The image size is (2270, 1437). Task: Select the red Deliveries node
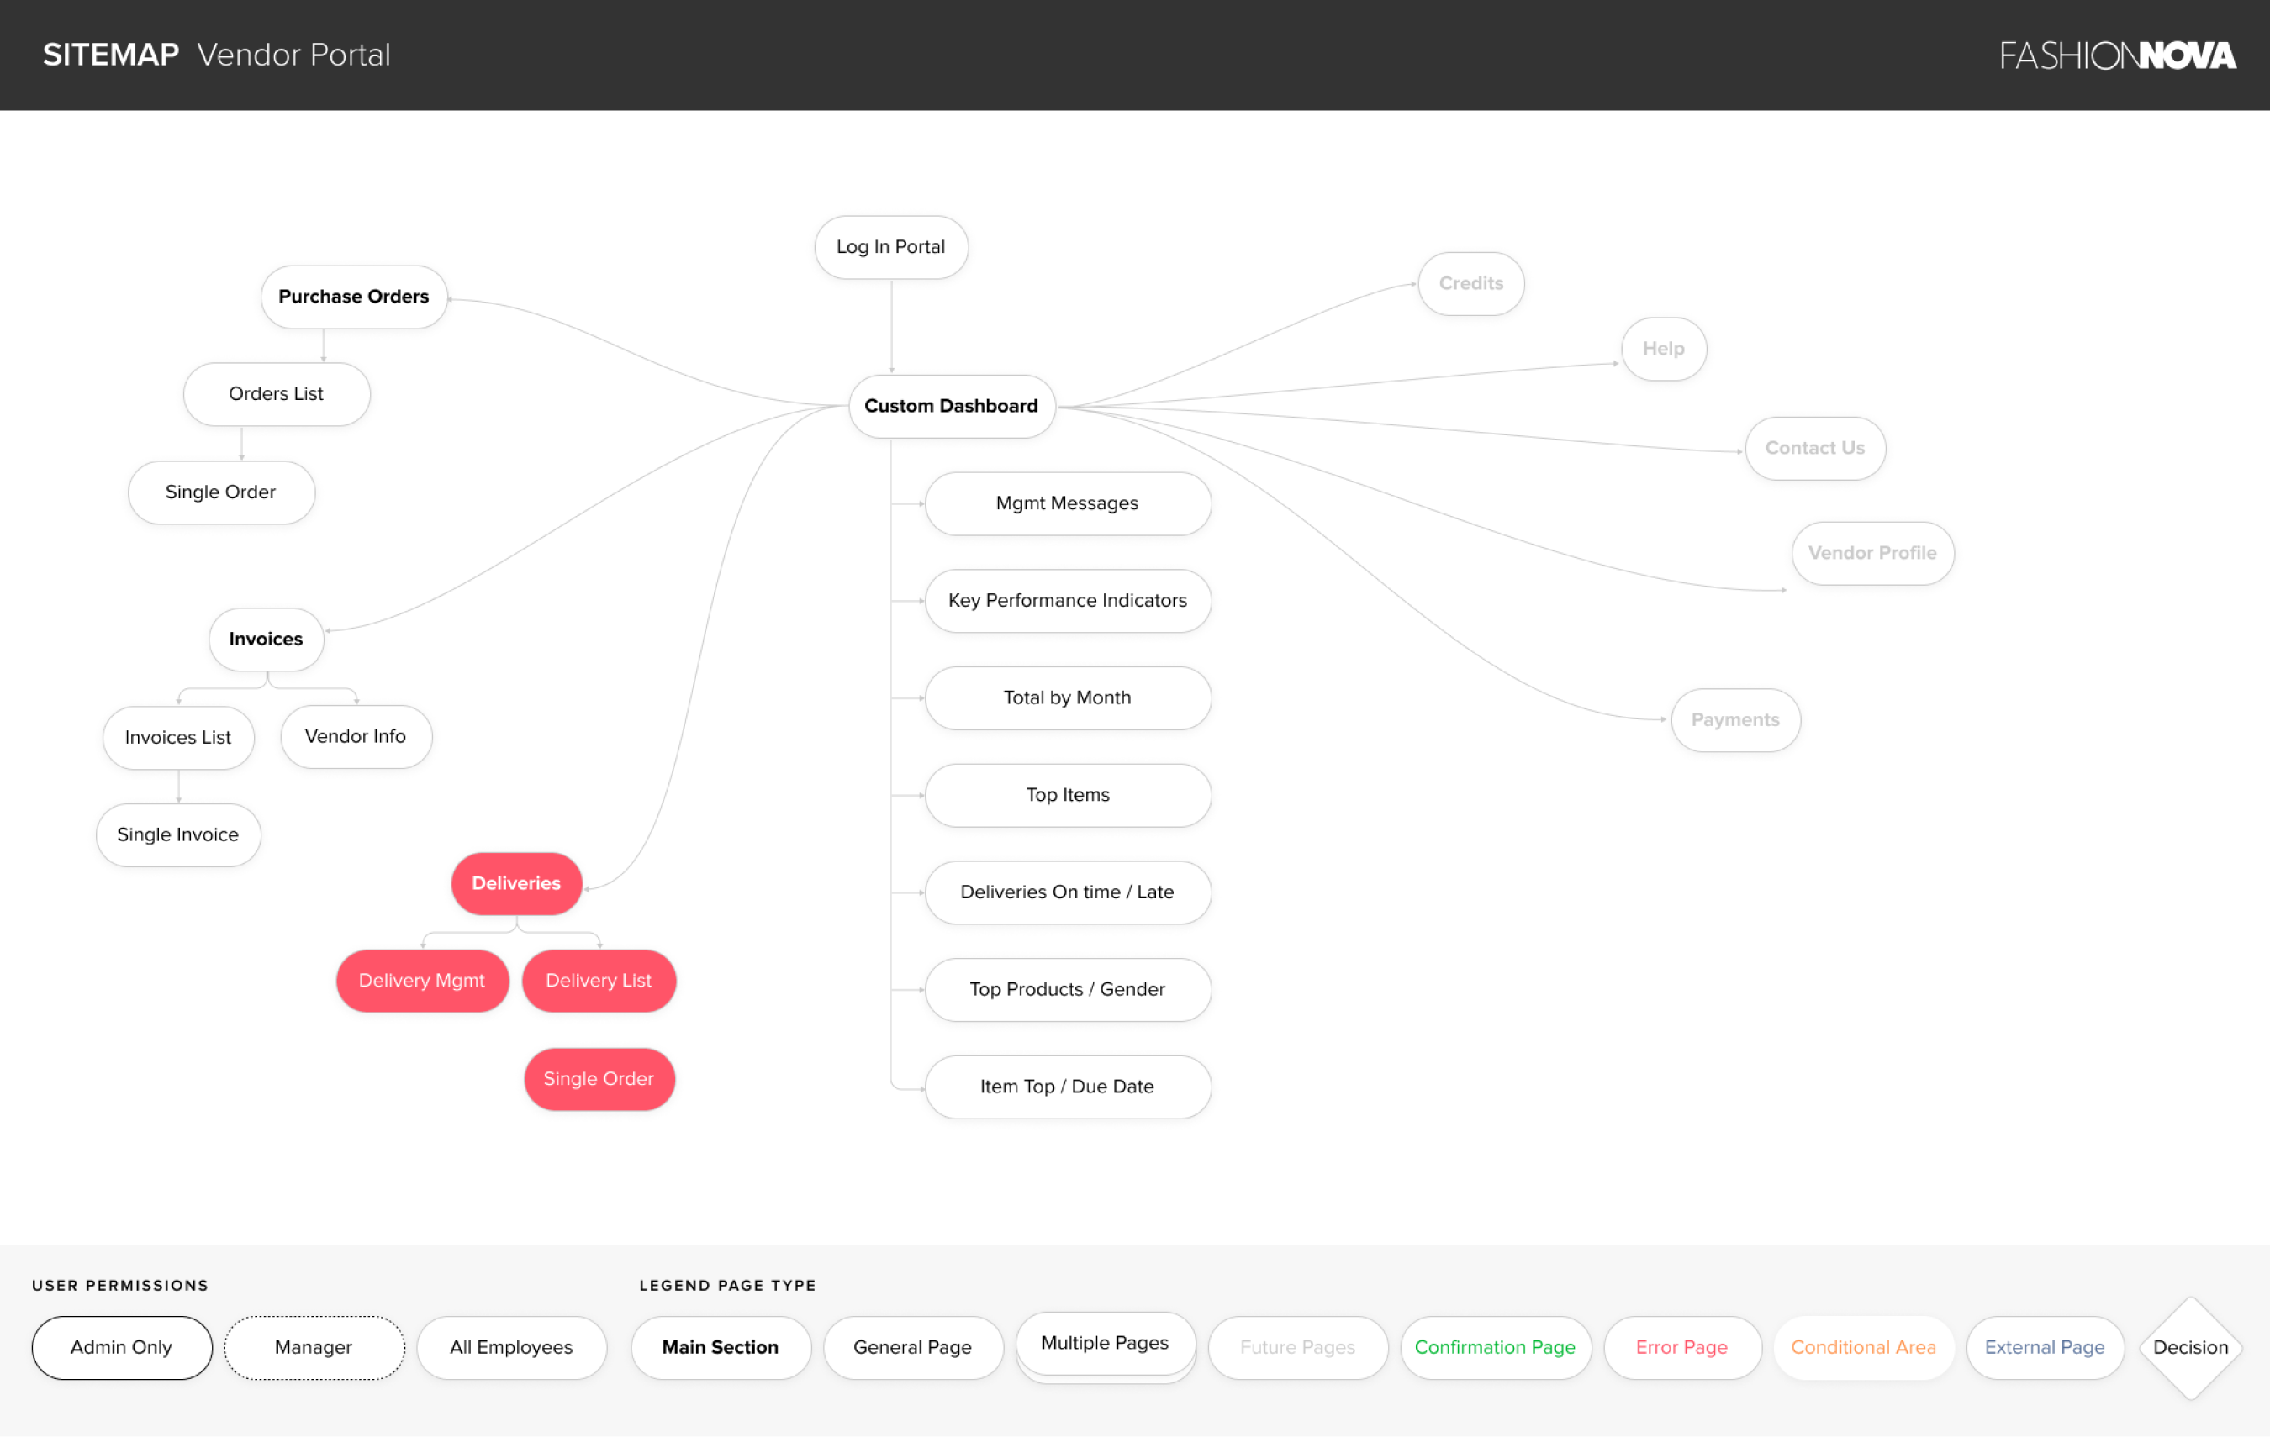pyautogui.click(x=515, y=883)
